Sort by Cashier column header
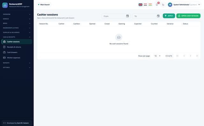Screen dimensions: 204x126 pos(61,24)
